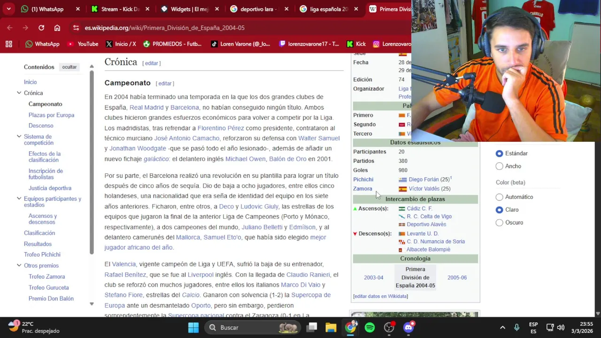
Task: Close the Widgets browser tab
Action: click(217, 9)
